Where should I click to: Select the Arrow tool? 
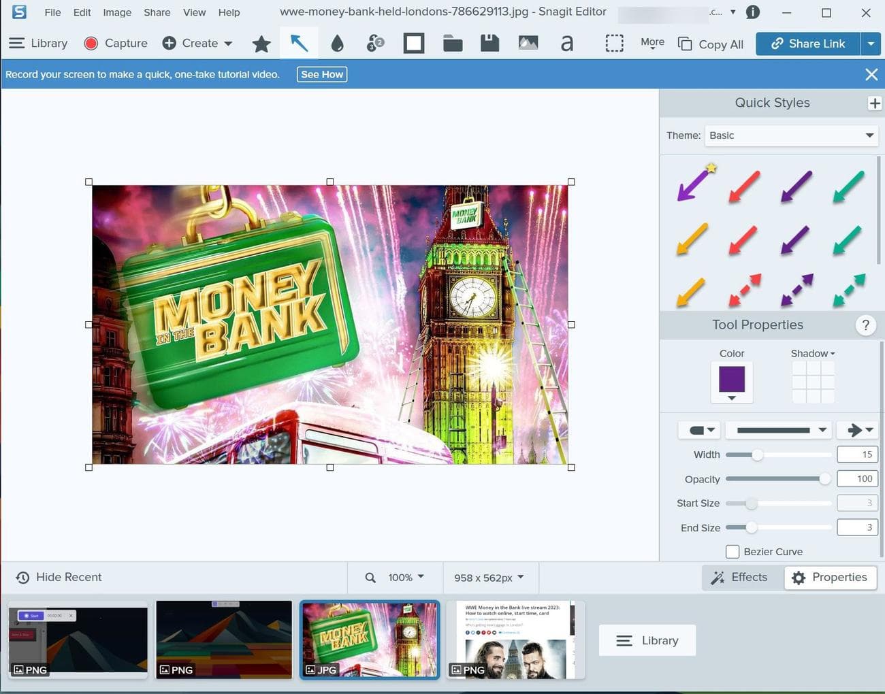[299, 42]
